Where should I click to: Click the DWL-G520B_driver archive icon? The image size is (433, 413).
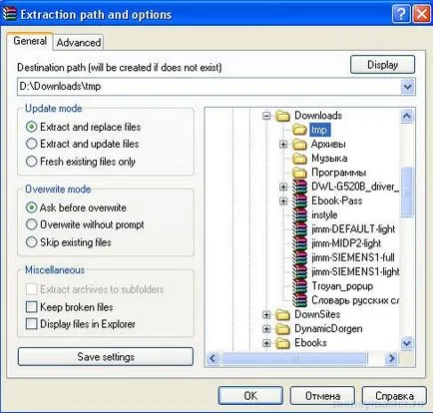point(299,187)
